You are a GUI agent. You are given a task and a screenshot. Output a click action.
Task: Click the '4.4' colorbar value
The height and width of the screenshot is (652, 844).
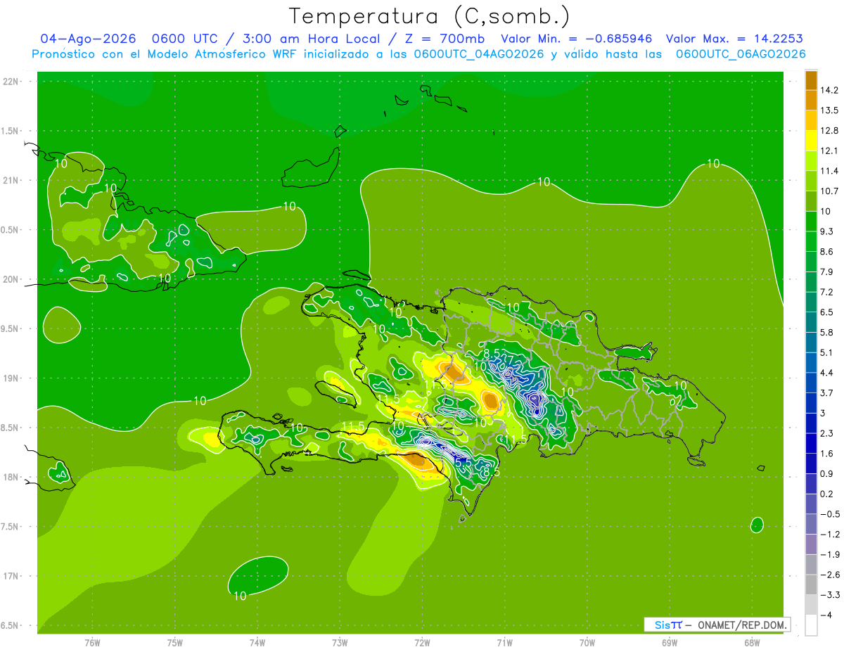(826, 373)
